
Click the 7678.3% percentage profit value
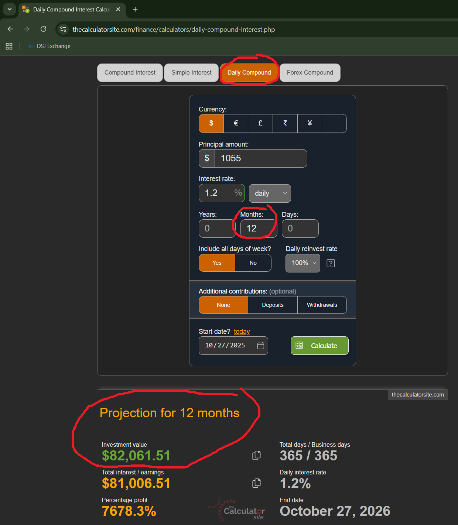(129, 511)
